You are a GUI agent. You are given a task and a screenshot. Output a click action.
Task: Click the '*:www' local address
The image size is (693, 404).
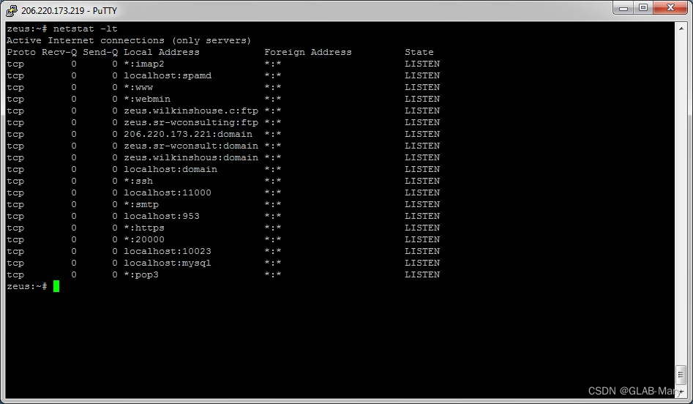click(x=138, y=88)
